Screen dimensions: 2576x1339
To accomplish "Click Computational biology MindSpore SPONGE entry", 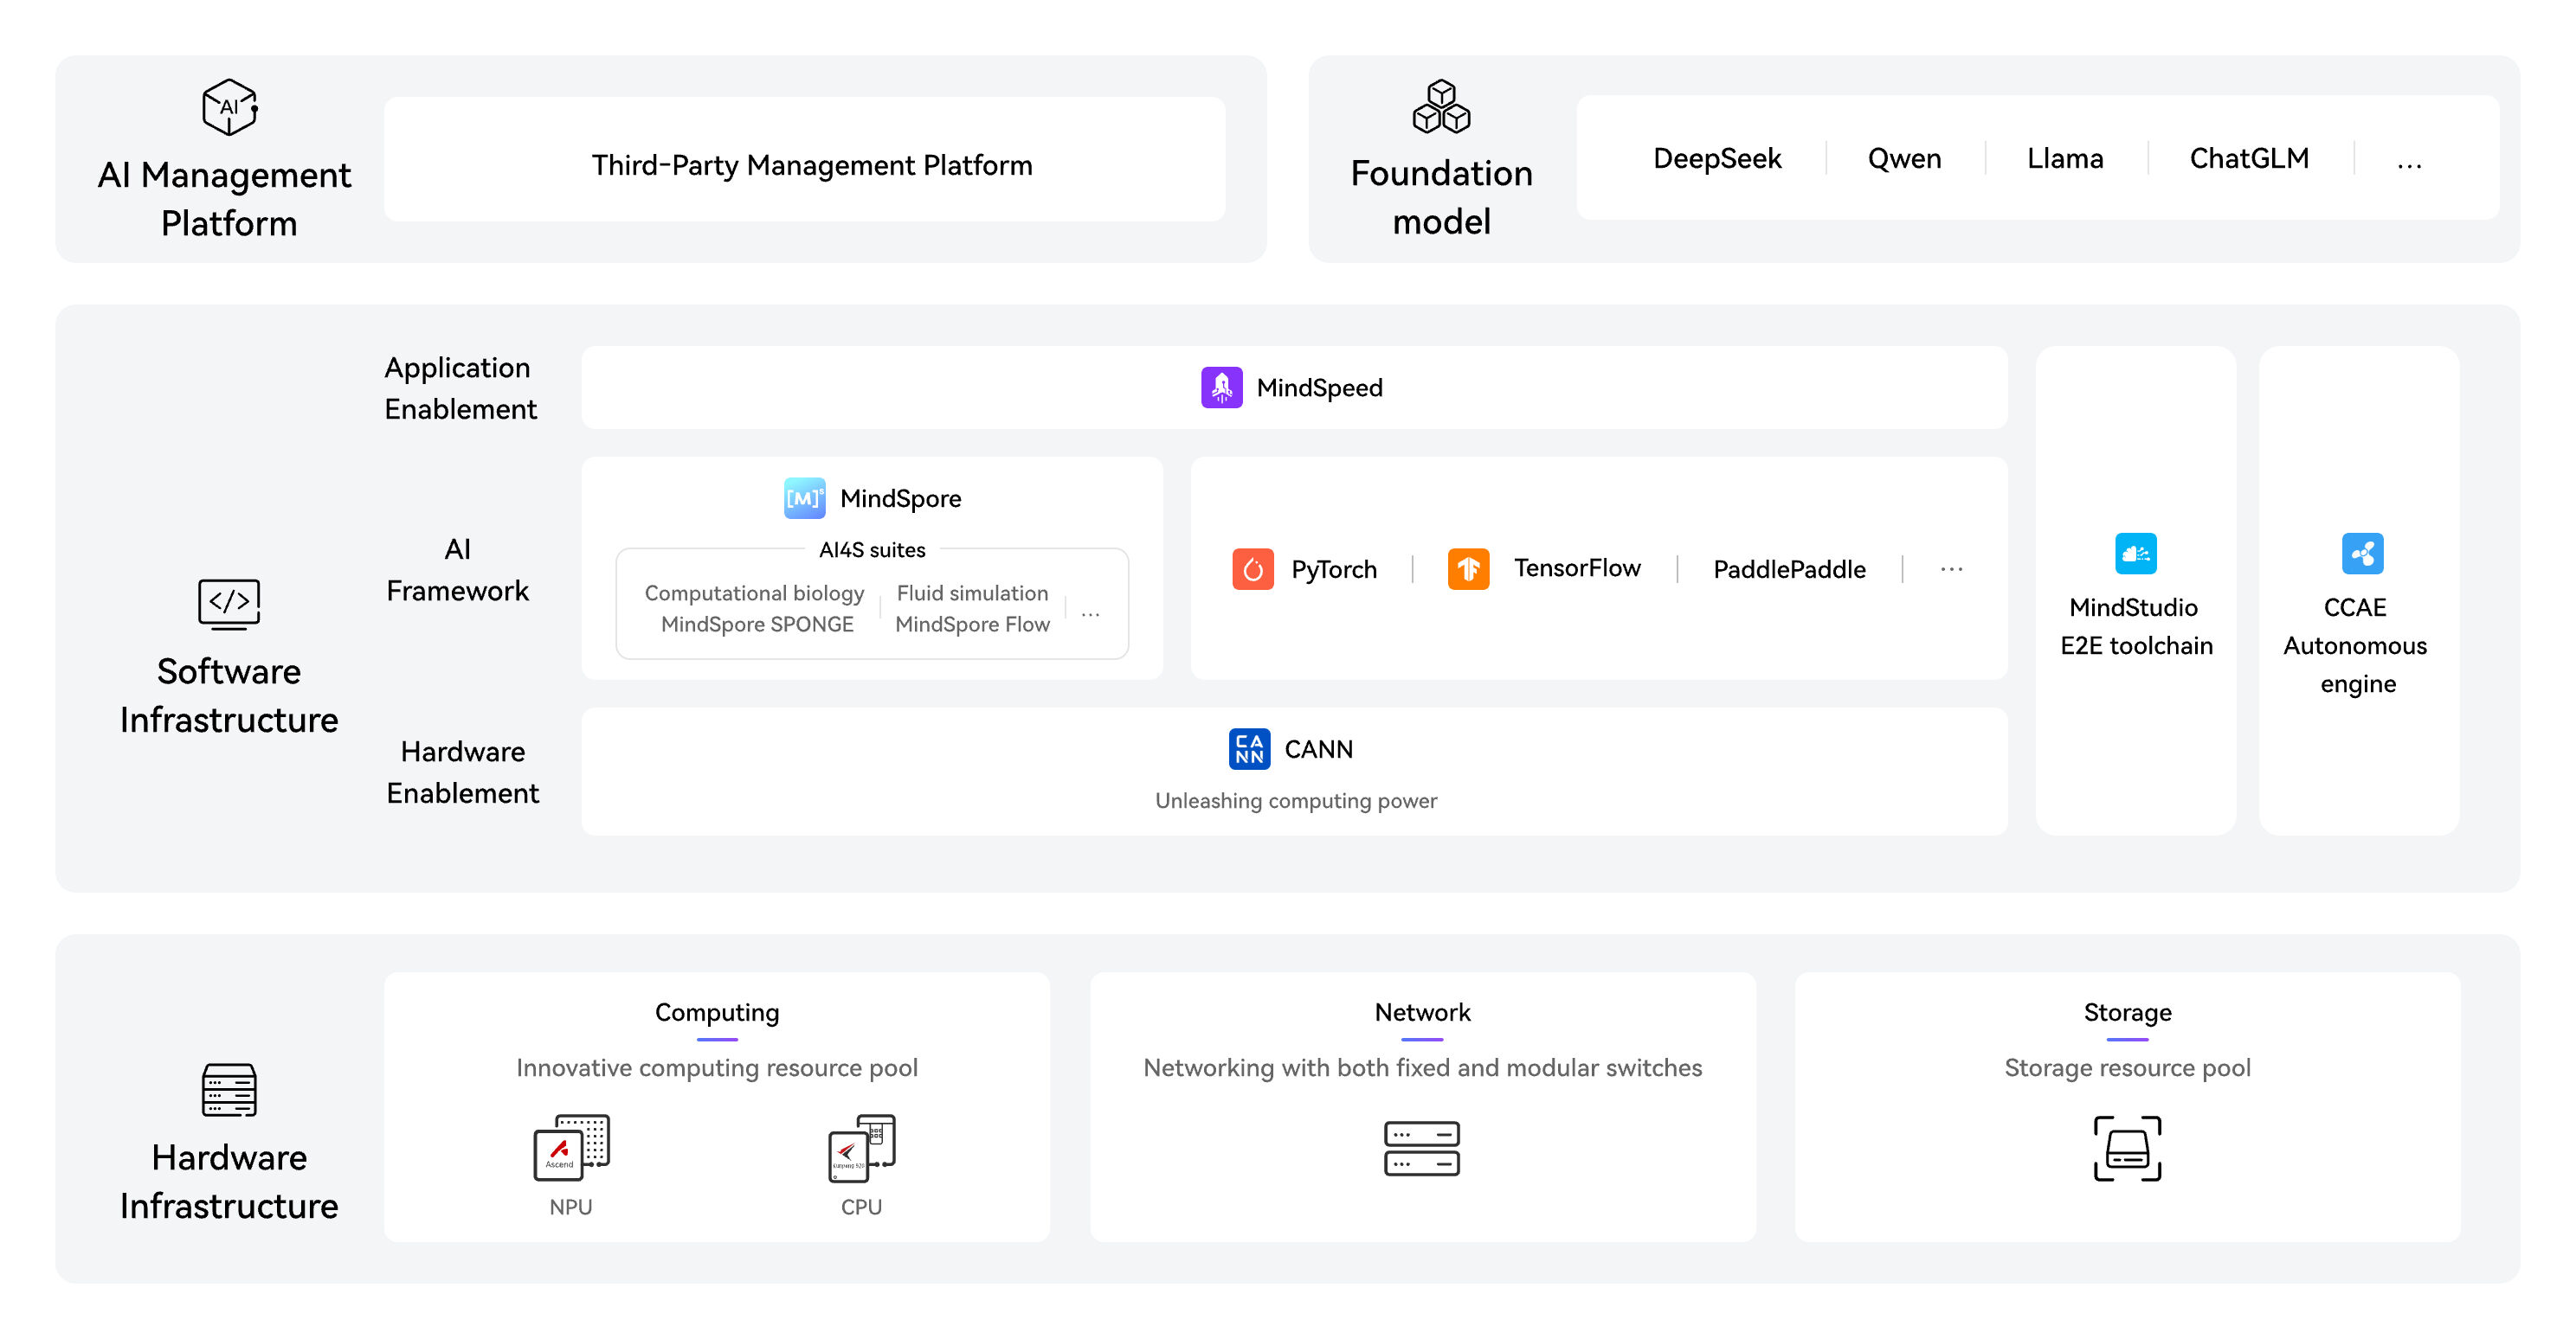I will pyautogui.click(x=755, y=607).
